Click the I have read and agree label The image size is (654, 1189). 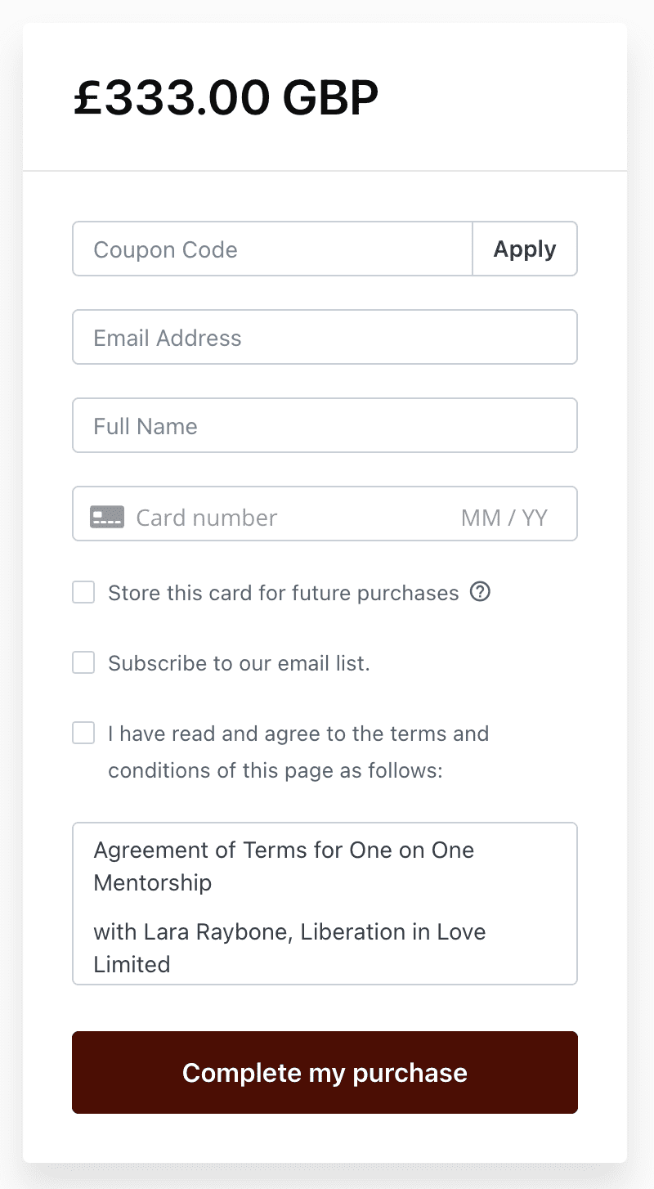[298, 734]
